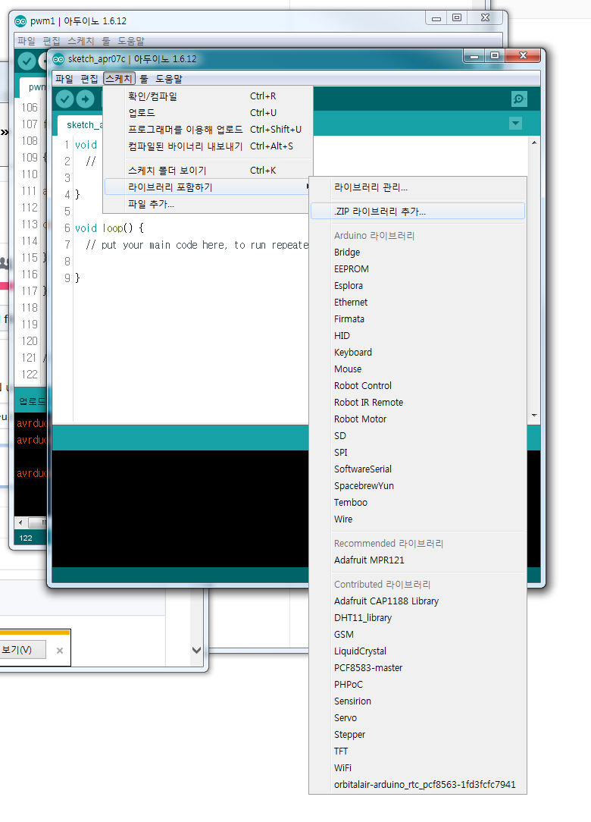This screenshot has height=822, width=591.
Task: Include the WiFi library
Action: click(417, 768)
